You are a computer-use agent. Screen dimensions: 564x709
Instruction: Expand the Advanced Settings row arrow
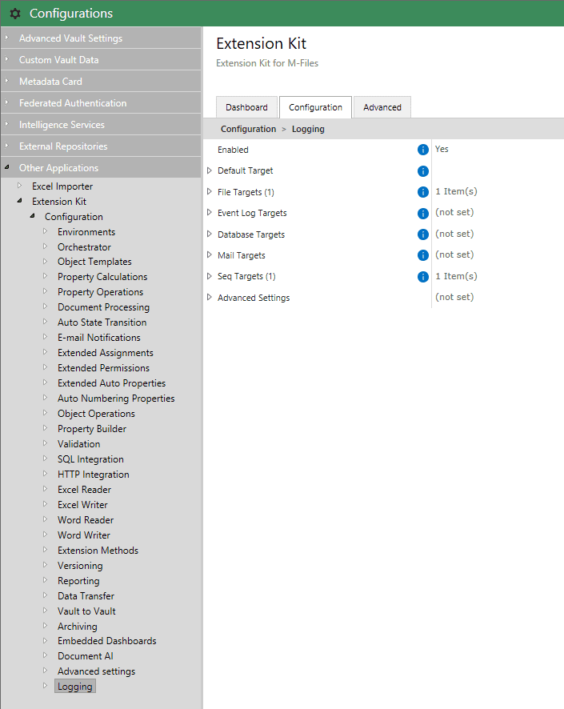click(x=210, y=298)
